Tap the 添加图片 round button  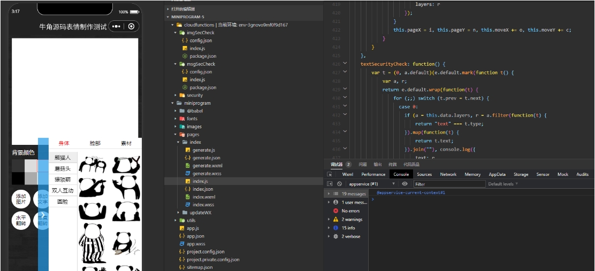point(21,199)
